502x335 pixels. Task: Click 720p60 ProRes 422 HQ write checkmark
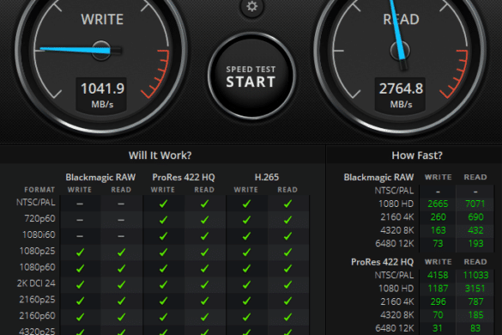click(163, 220)
